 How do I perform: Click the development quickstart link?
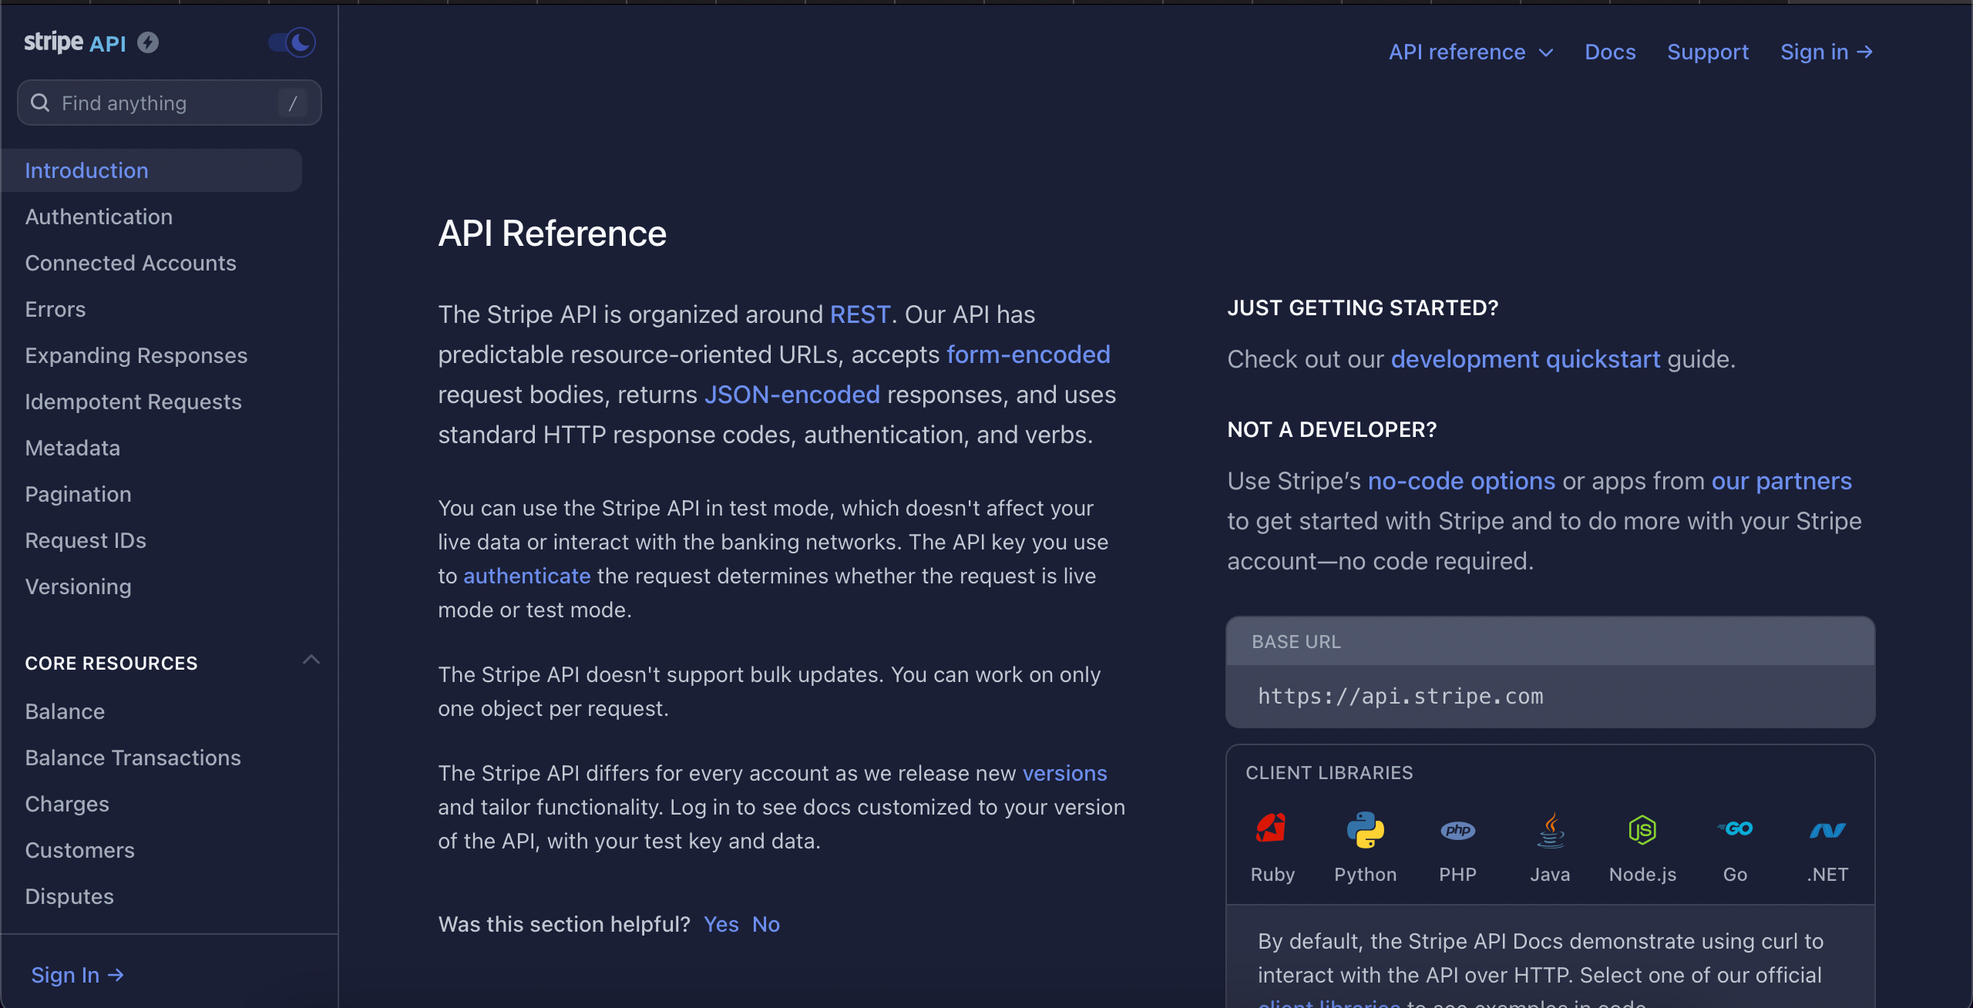pos(1525,359)
